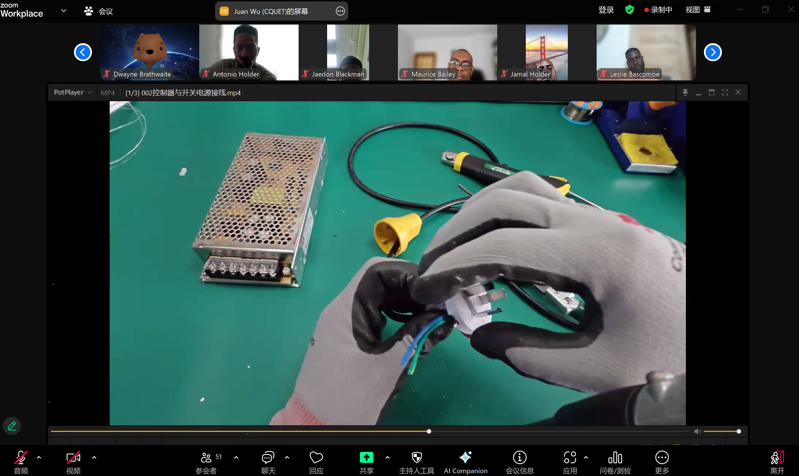Click the Sign in button
799x476 pixels.
(x=606, y=10)
